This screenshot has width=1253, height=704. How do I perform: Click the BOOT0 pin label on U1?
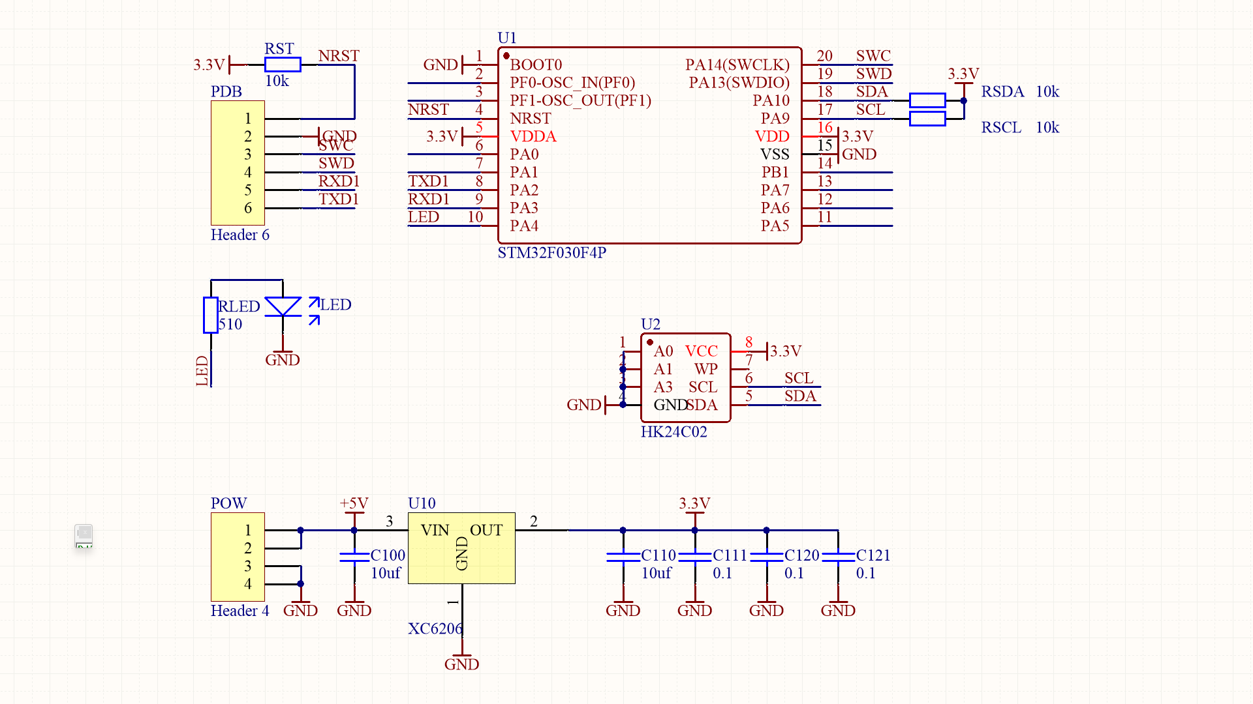(x=536, y=65)
